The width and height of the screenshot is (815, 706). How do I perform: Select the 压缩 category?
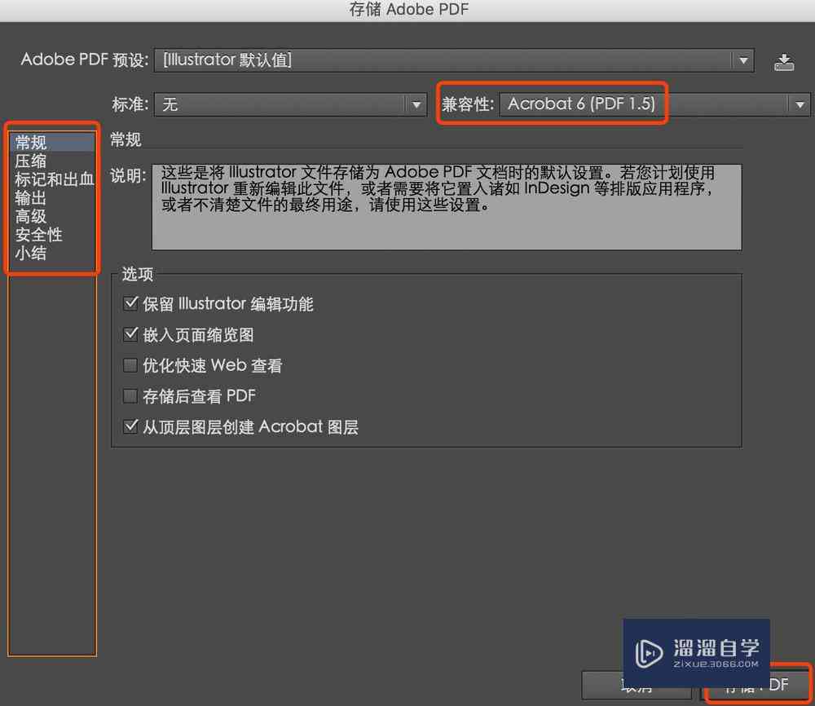[x=52, y=161]
